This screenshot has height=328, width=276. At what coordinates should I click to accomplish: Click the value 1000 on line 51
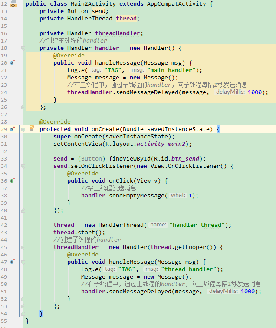tap(248, 292)
